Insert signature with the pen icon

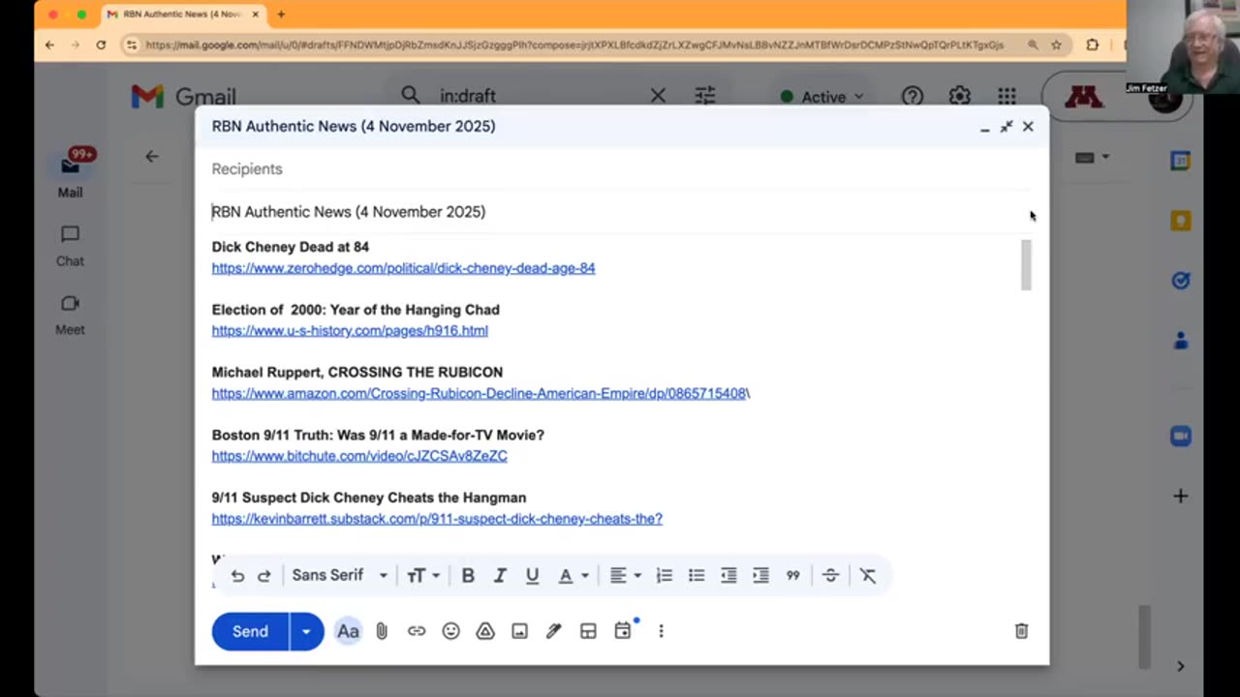tap(554, 631)
